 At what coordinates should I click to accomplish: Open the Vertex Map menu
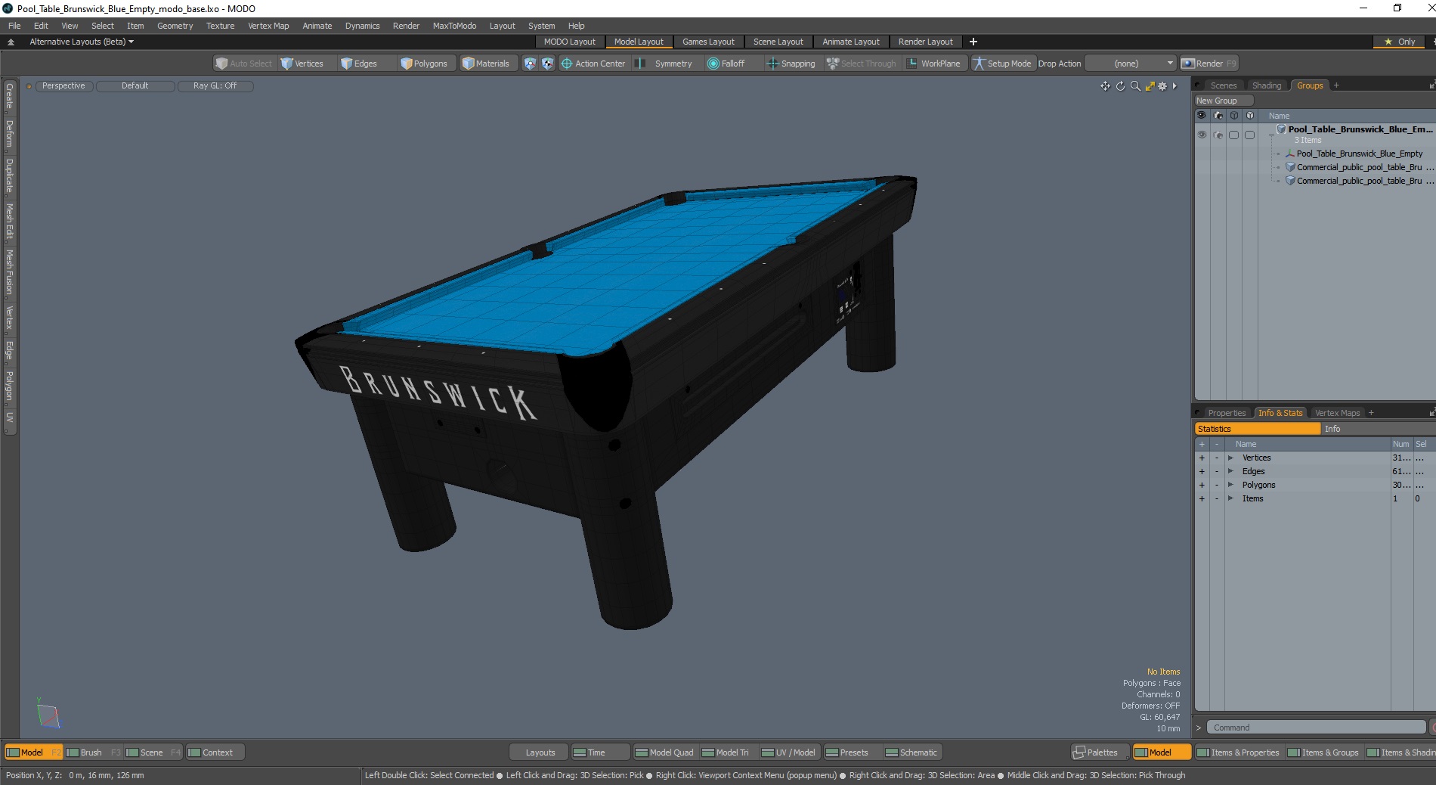pyautogui.click(x=268, y=26)
